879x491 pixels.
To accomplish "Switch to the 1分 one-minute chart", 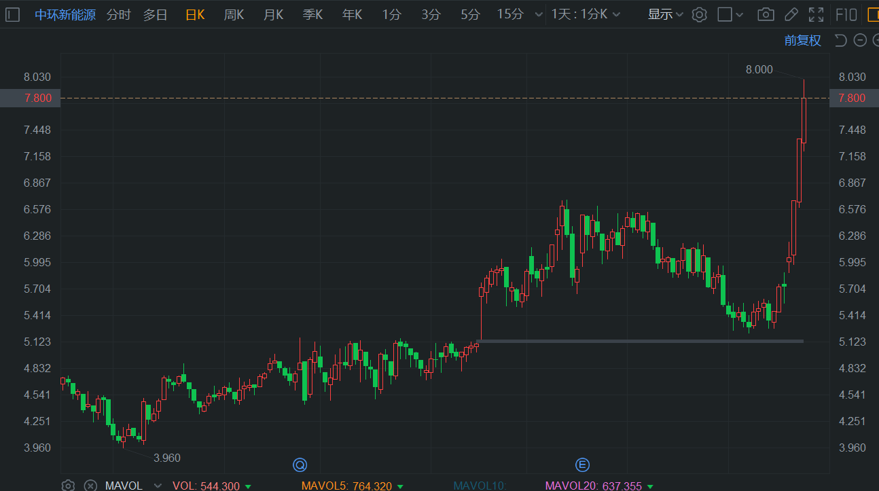I will coord(391,14).
